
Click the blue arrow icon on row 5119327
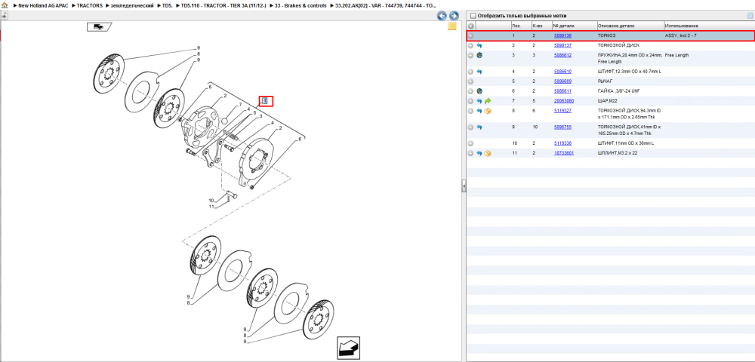click(x=479, y=111)
